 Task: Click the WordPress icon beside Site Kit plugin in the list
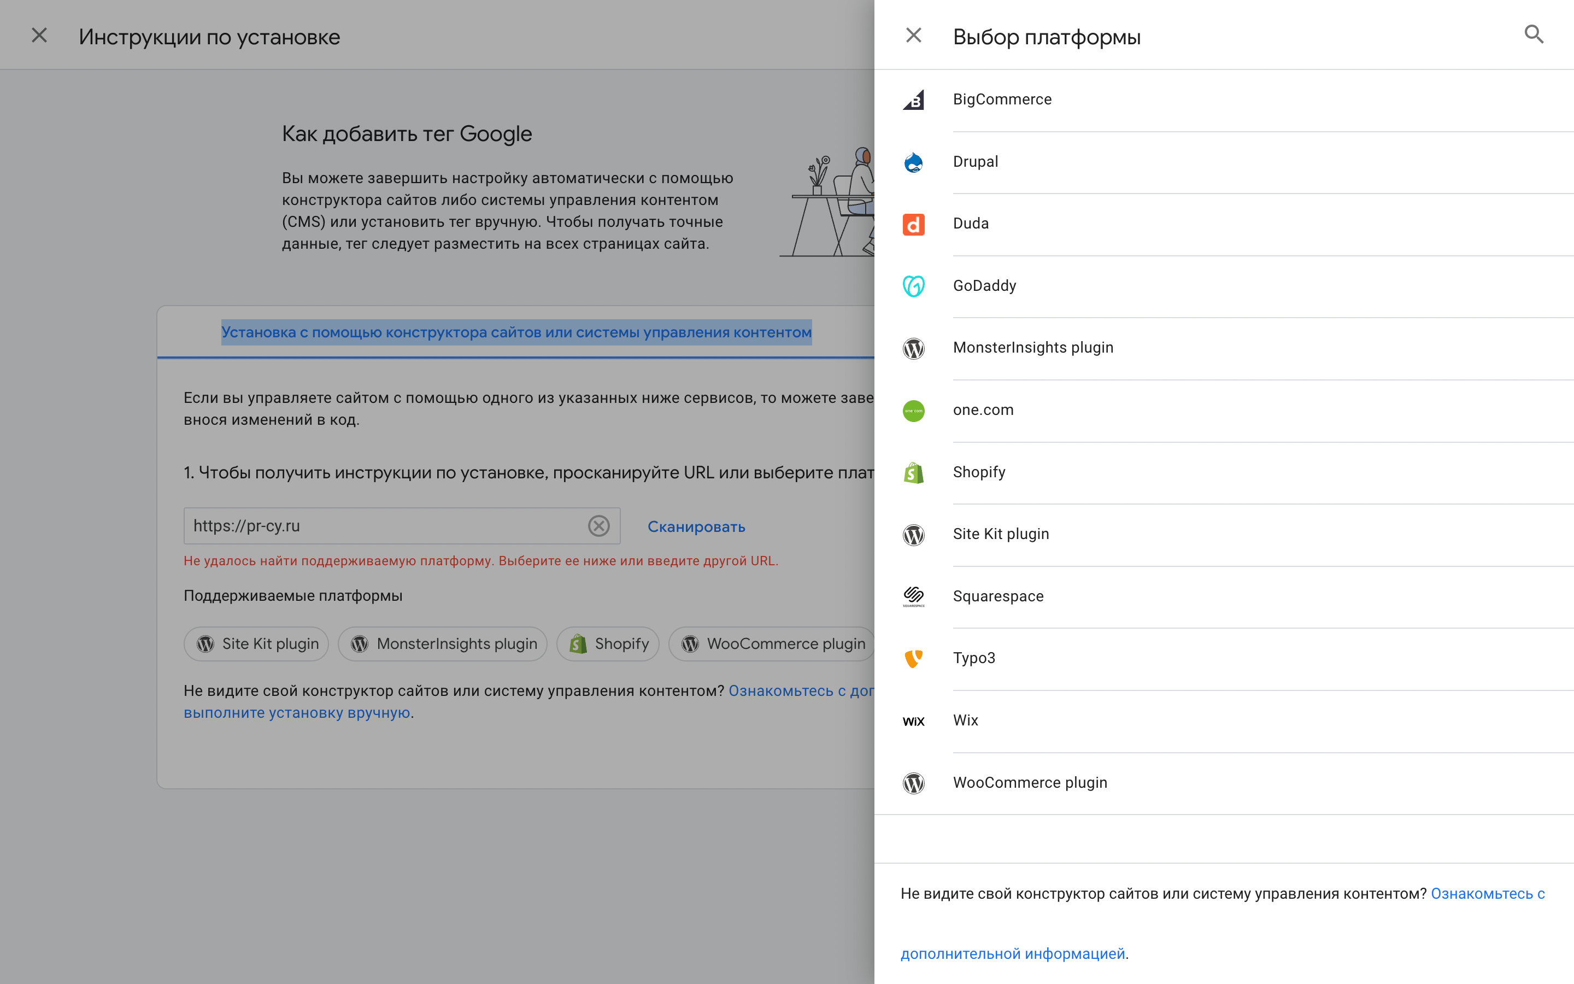[913, 535]
